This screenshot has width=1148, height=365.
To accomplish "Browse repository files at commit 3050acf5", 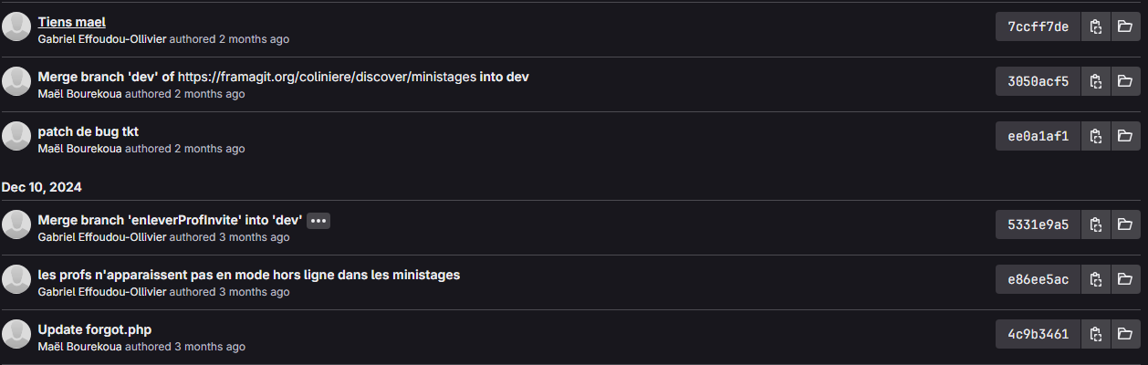I will pos(1124,81).
